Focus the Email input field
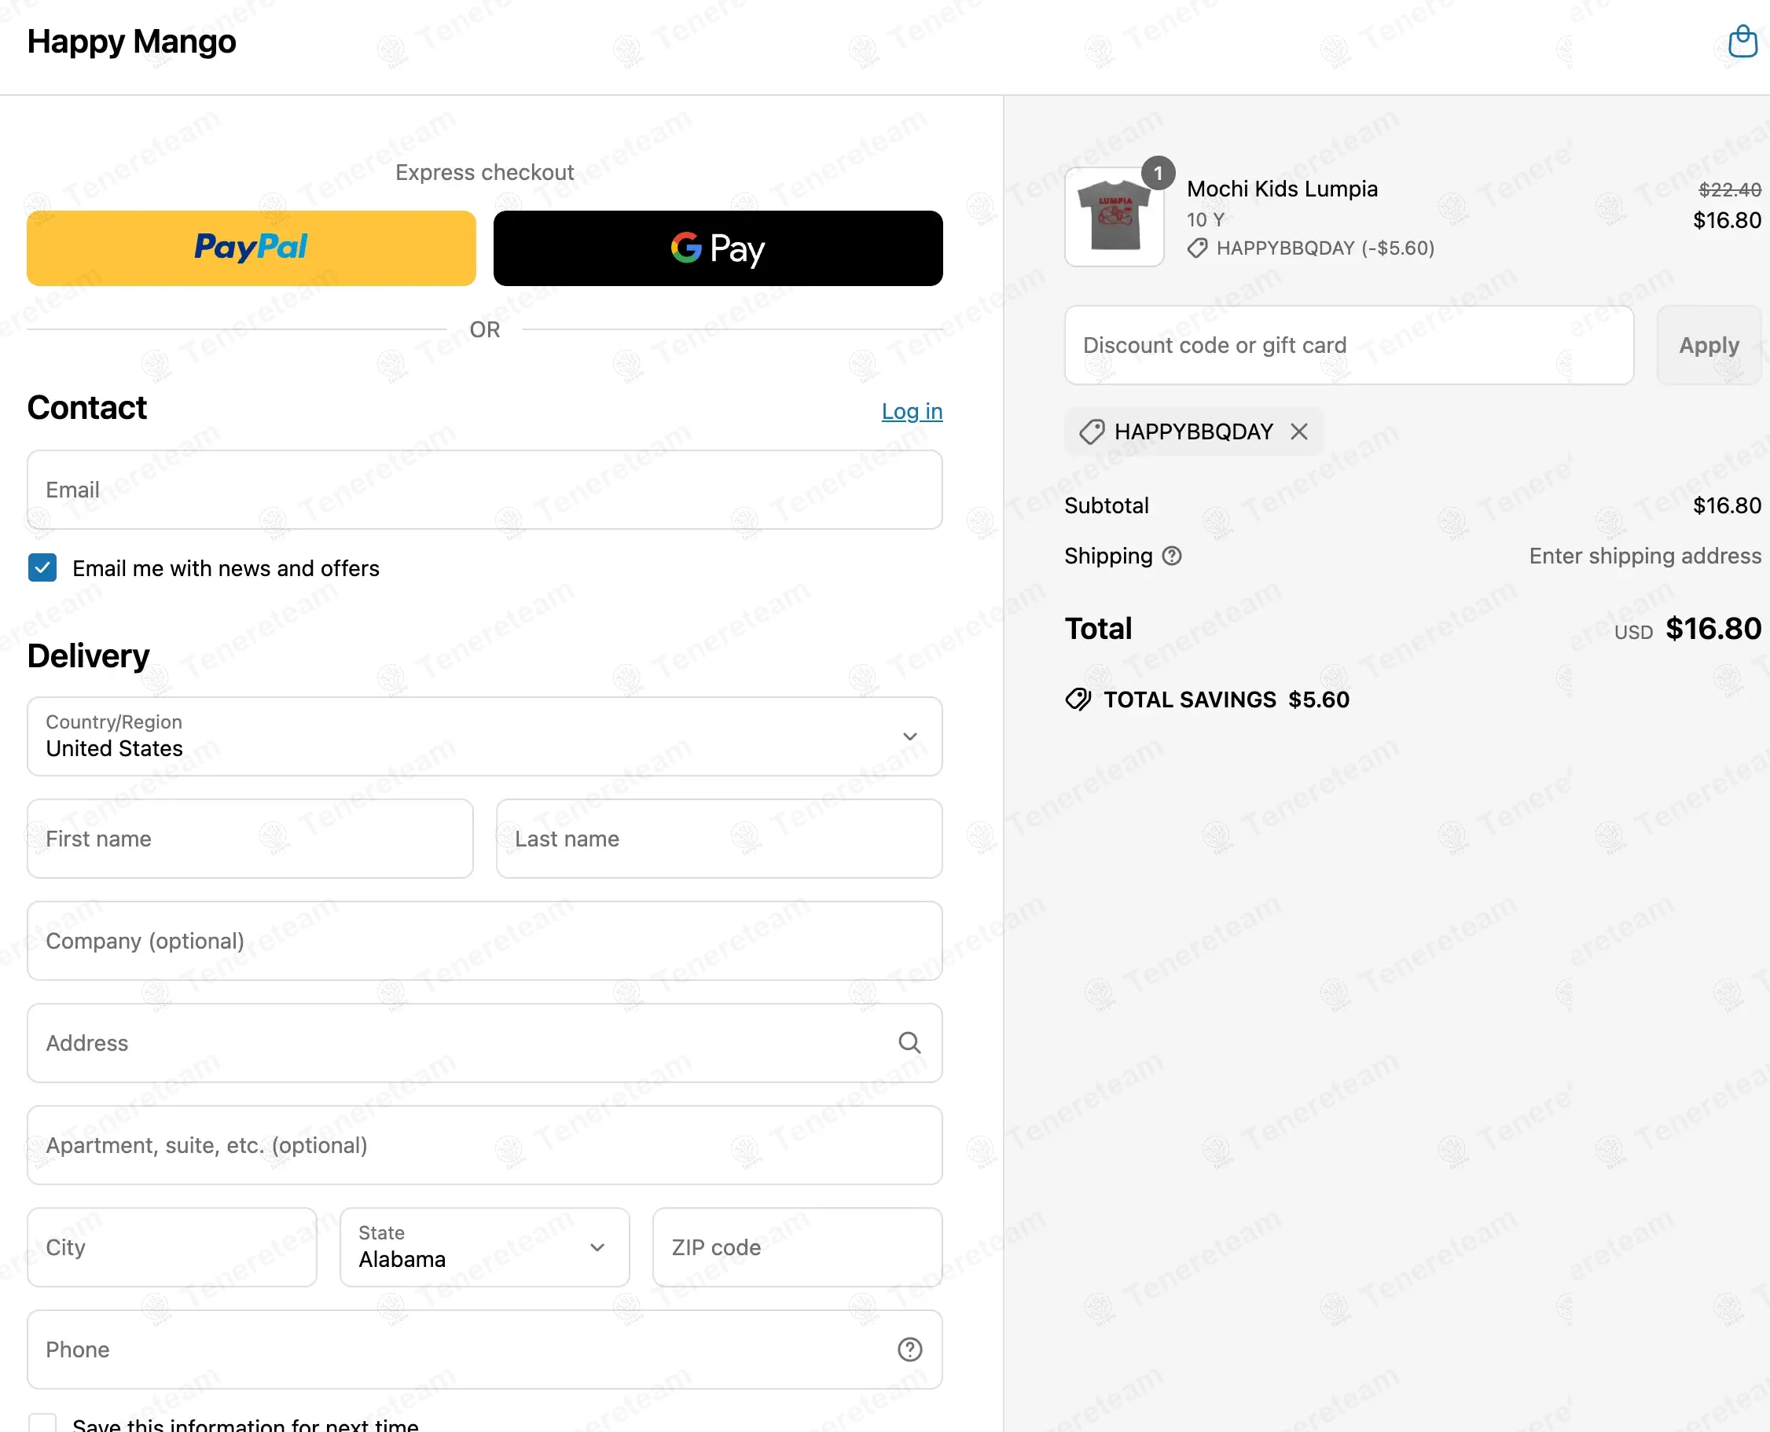Image resolution: width=1770 pixels, height=1432 pixels. [485, 490]
